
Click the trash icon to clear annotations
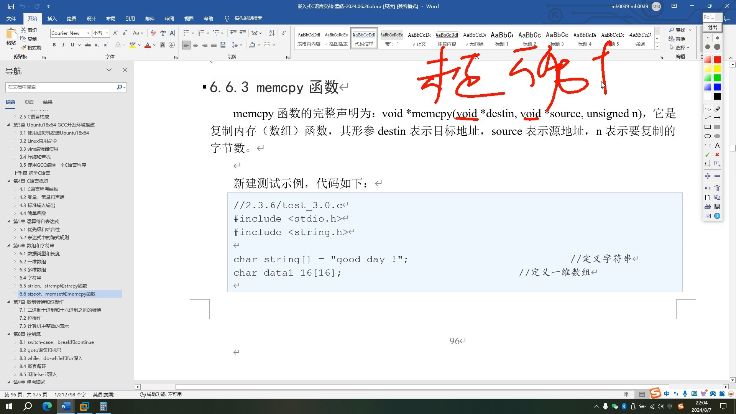pos(717,188)
